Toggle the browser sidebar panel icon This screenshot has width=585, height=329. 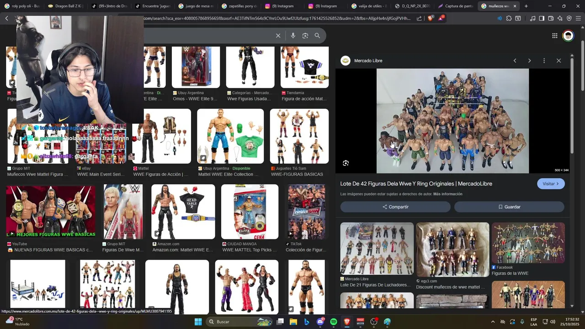[x=542, y=18]
